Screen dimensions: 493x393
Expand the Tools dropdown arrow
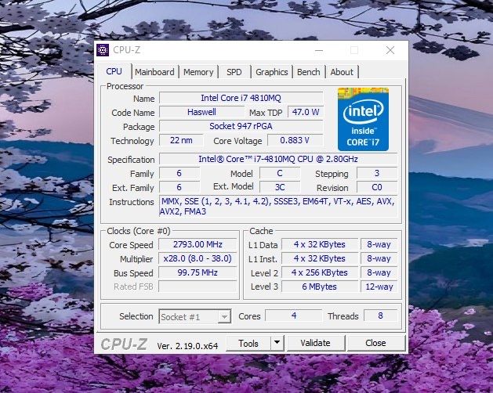[x=277, y=343]
